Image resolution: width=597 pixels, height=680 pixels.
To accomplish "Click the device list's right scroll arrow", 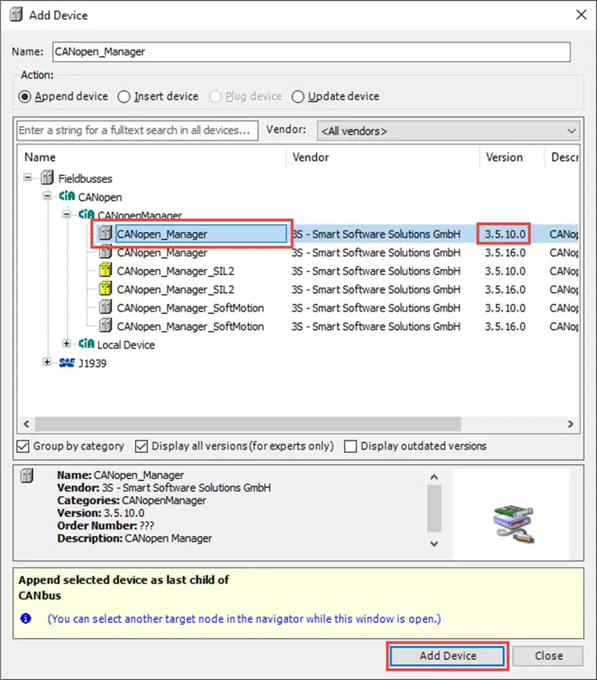I will pyautogui.click(x=570, y=424).
